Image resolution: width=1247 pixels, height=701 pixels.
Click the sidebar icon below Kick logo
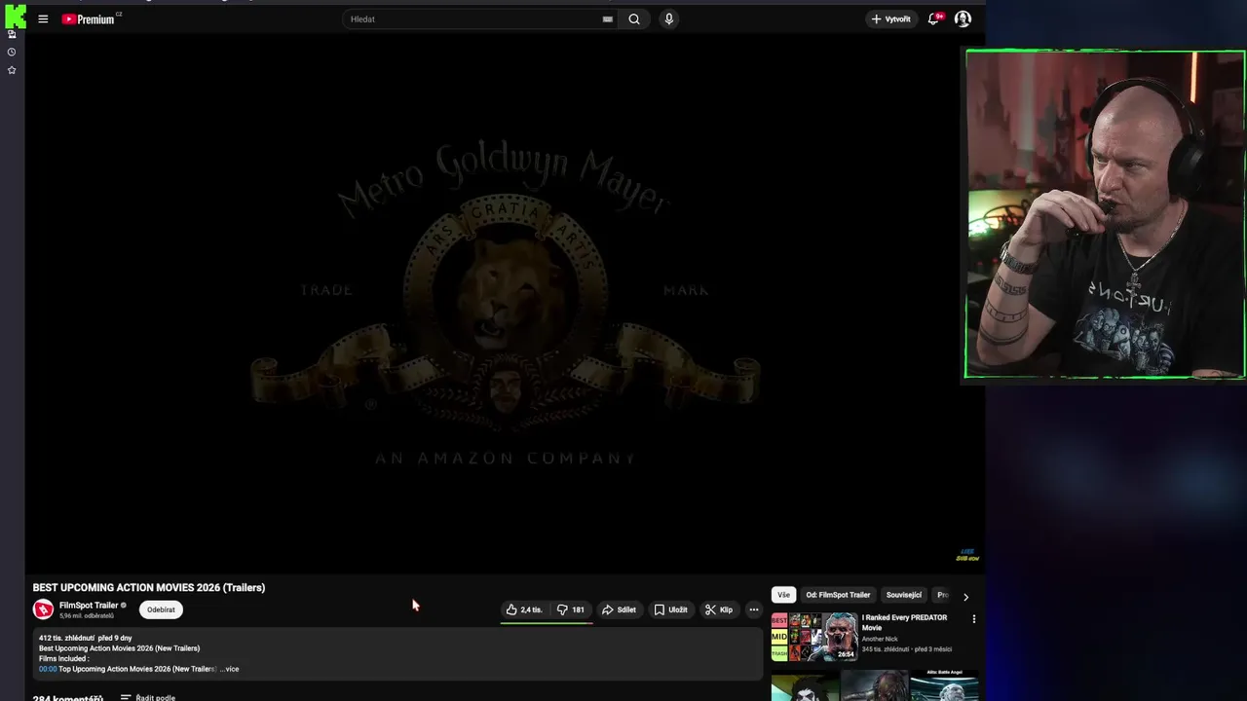[x=12, y=34]
